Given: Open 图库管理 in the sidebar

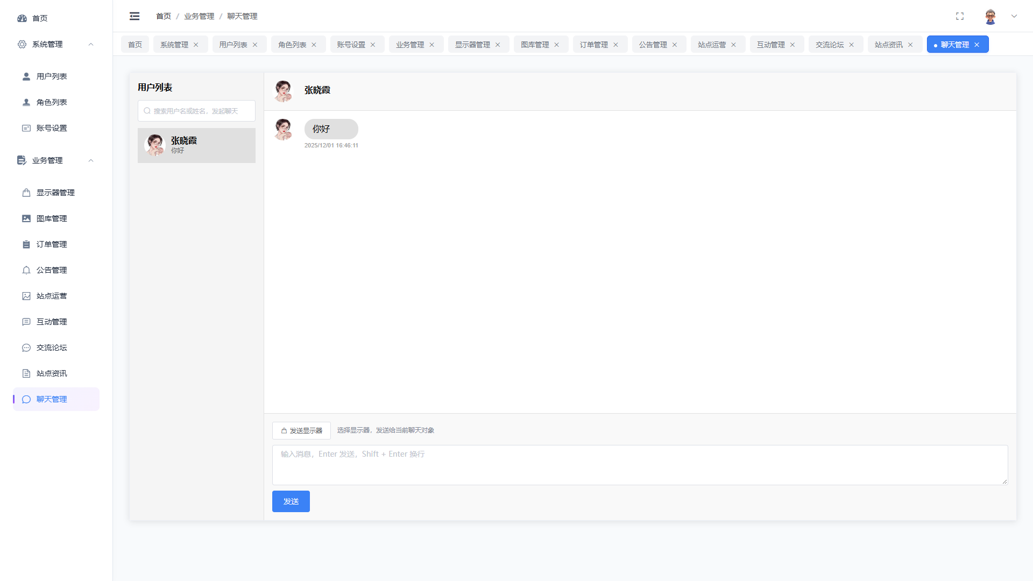Looking at the screenshot, I should (56, 218).
